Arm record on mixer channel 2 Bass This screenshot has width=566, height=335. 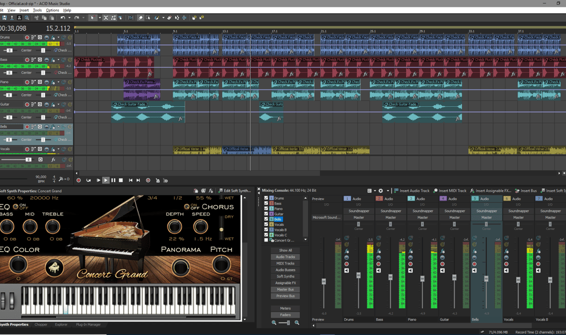[x=379, y=264]
